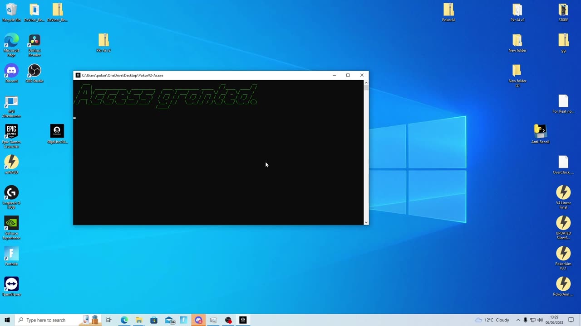
Task: Select the MSI Afterburner desktop shortcut
Action: pos(11,107)
